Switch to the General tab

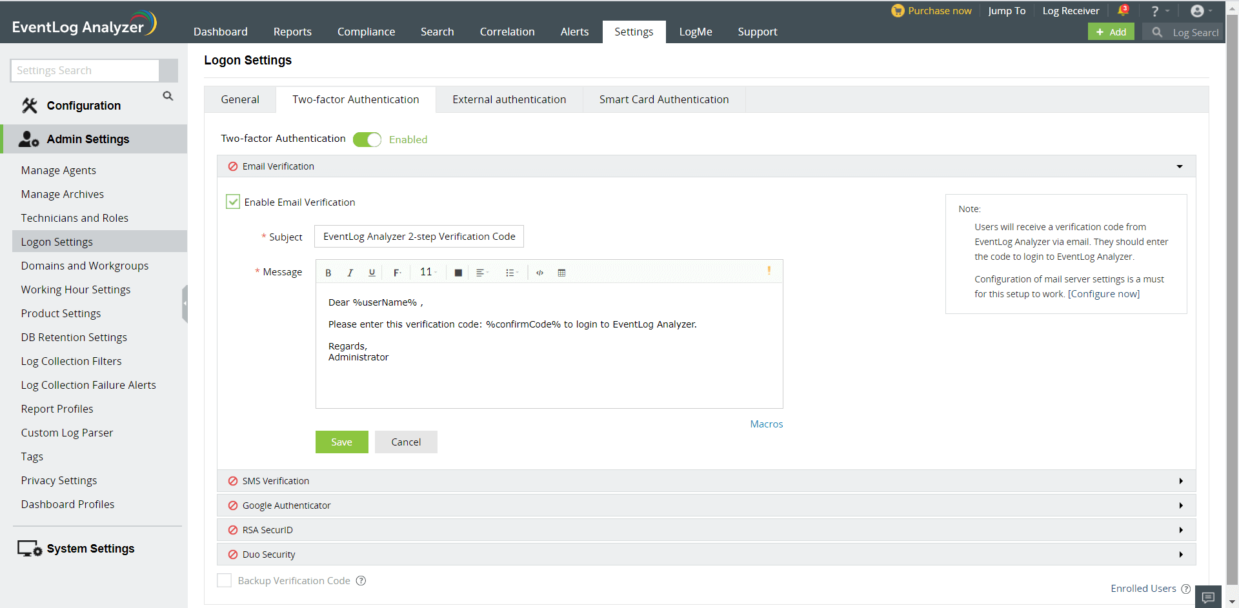tap(240, 99)
